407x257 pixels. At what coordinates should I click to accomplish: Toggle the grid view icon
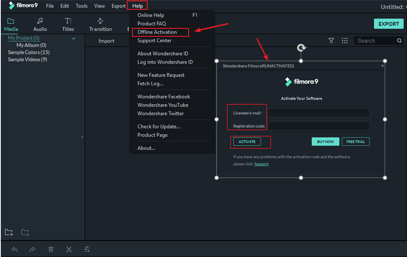click(x=345, y=40)
